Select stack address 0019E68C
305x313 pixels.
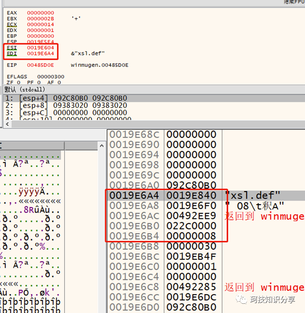pyautogui.click(x=134, y=134)
